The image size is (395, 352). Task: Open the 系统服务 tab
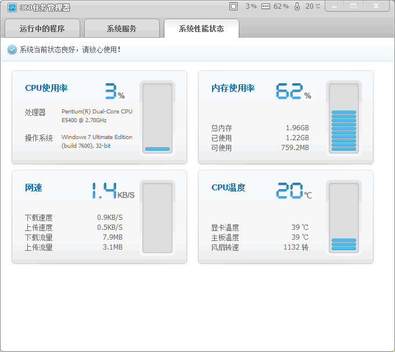tap(121, 29)
